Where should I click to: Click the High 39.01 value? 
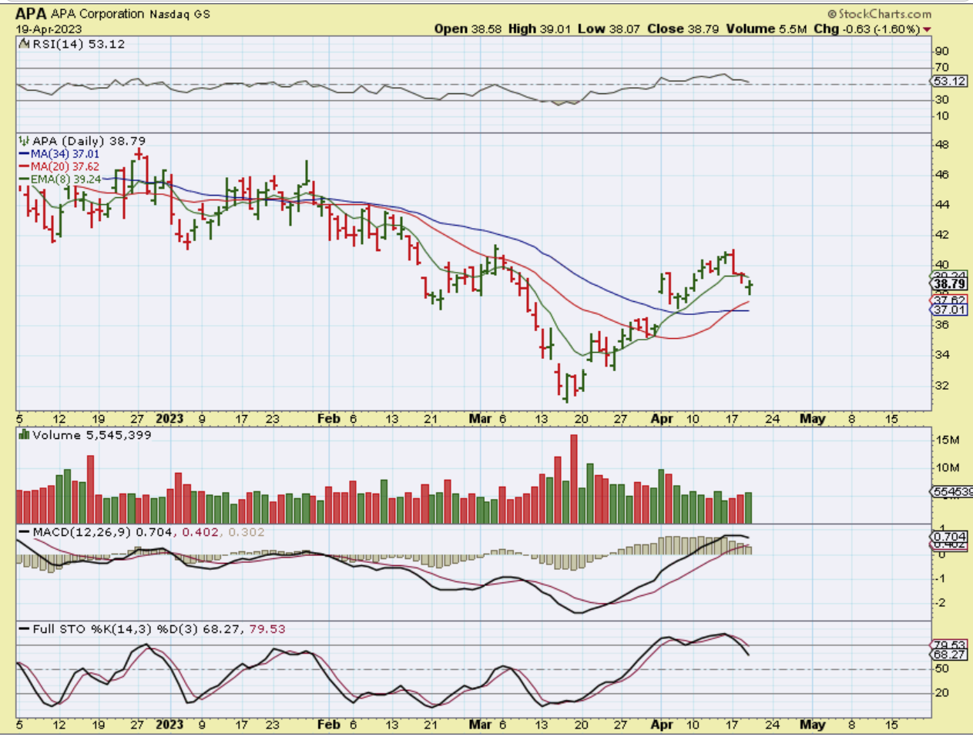click(x=539, y=28)
